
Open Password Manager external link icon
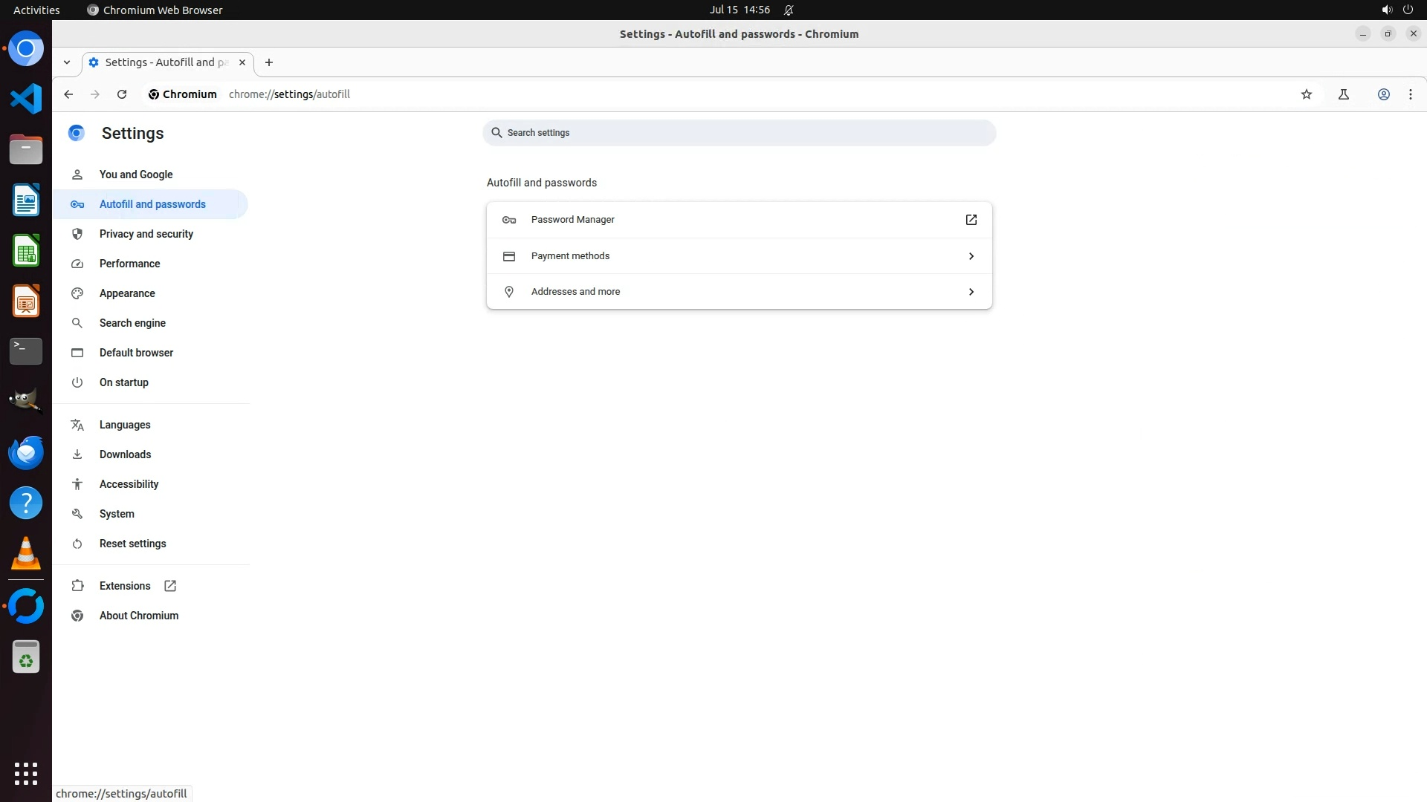coord(971,220)
